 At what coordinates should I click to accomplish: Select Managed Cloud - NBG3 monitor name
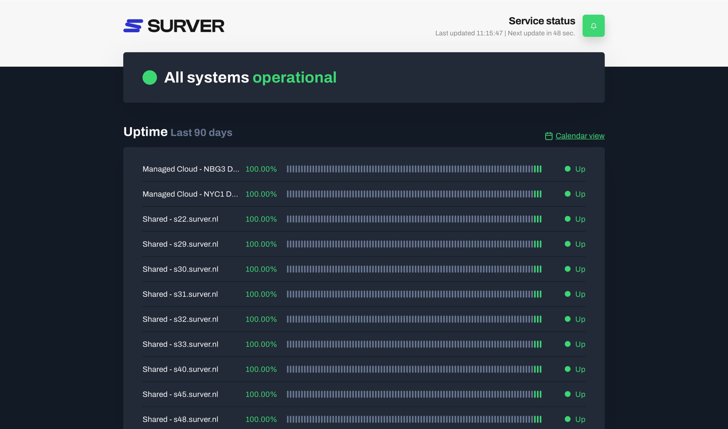(191, 169)
